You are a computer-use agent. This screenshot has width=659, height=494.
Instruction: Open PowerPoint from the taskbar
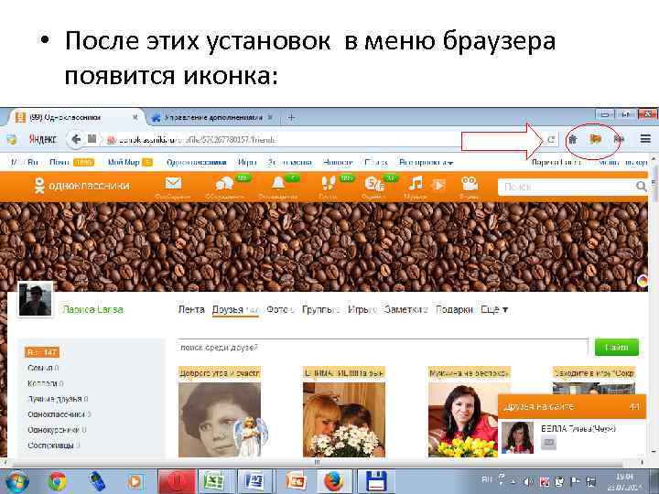click(x=296, y=481)
